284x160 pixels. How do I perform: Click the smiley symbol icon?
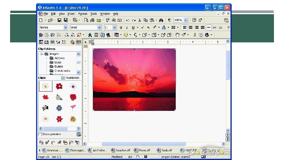click(x=126, y=35)
